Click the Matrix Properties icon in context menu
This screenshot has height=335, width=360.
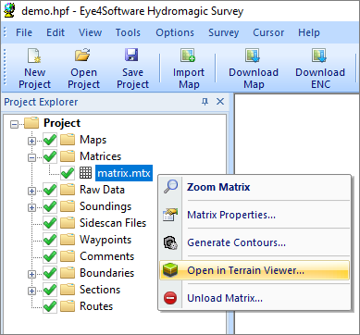tap(170, 215)
